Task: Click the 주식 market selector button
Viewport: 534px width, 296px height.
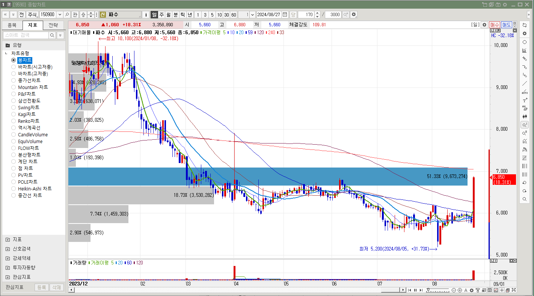Action: coord(33,15)
